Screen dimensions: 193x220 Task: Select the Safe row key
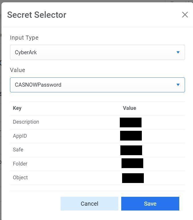pos(18,150)
